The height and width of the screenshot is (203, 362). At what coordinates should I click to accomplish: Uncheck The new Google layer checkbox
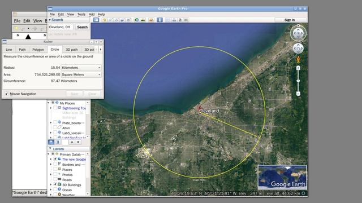[x=55, y=159]
